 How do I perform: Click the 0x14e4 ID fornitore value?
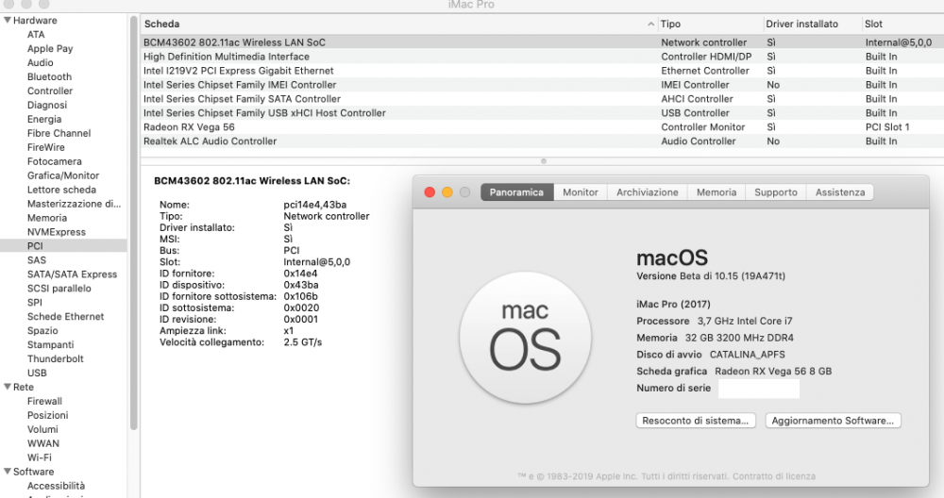point(300,274)
